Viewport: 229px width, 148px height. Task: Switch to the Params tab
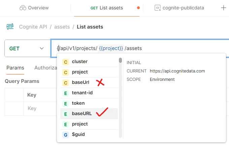tap(15, 68)
